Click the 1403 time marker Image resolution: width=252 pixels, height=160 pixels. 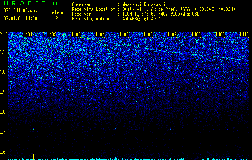(76, 34)
